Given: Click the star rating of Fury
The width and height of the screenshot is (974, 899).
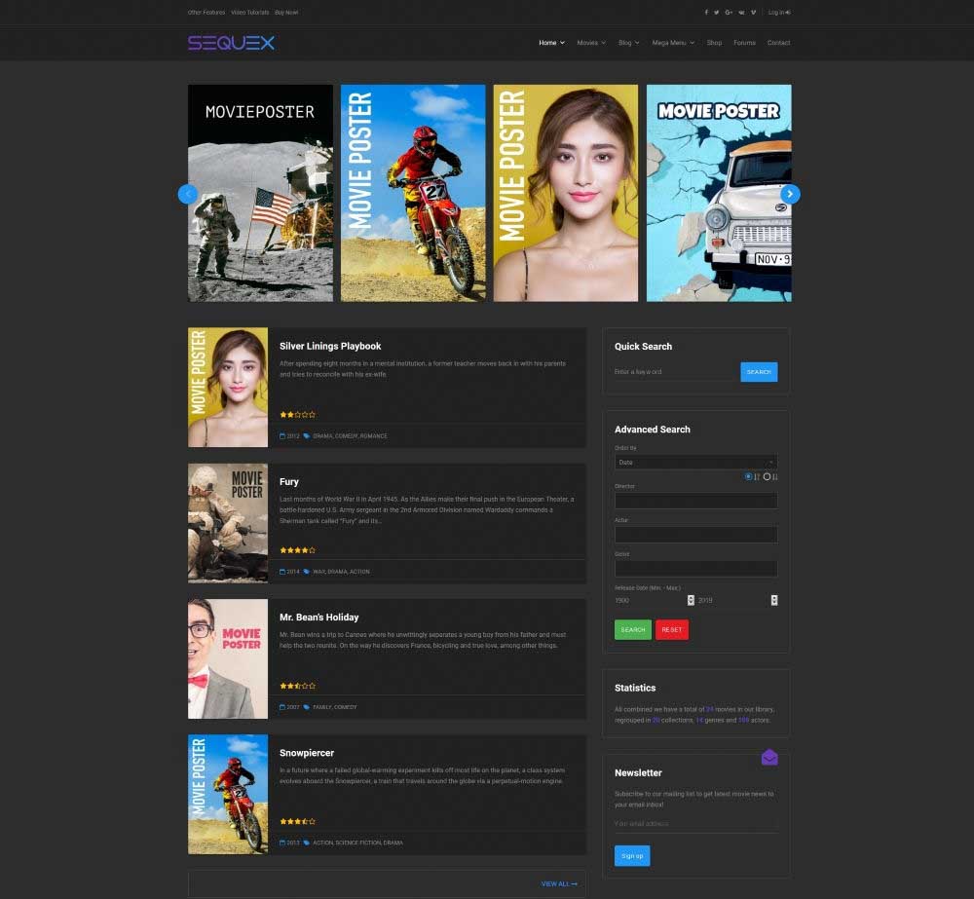Looking at the screenshot, I should pyautogui.click(x=297, y=550).
